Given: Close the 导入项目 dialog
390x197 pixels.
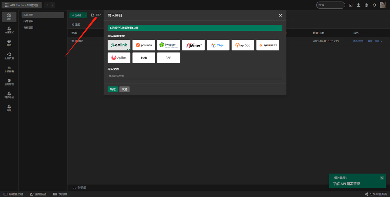Looking at the screenshot, I should (x=281, y=15).
